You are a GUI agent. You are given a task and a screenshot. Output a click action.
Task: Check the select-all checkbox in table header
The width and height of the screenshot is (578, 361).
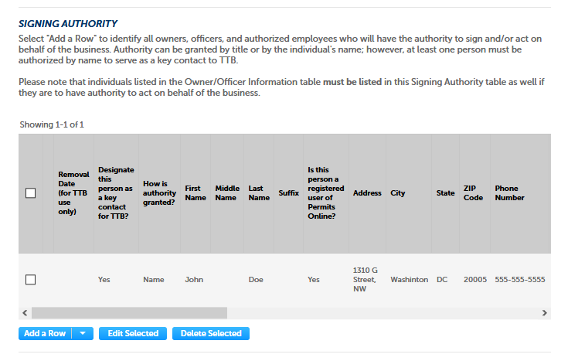pyautogui.click(x=31, y=193)
